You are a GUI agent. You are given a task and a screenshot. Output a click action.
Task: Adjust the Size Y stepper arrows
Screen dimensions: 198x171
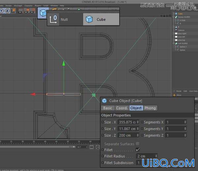pos(138,129)
